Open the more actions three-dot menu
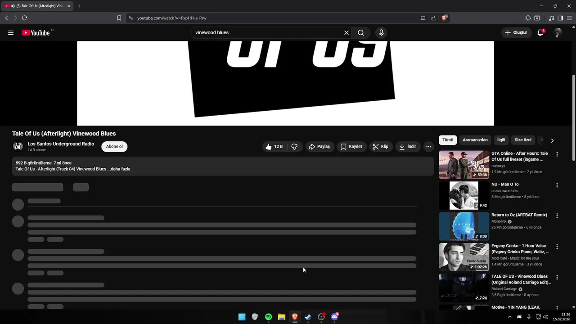 [428, 147]
